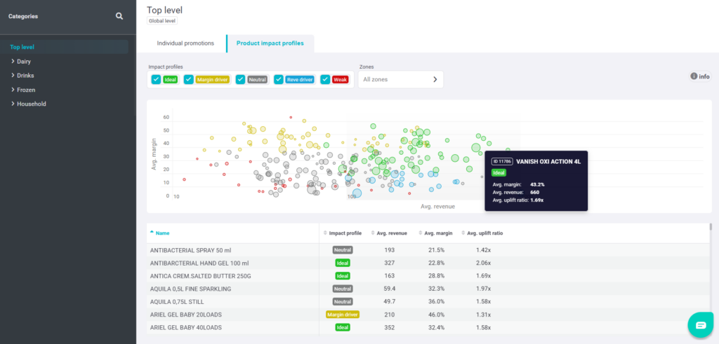Click the search magnifier icon in Categories
The width and height of the screenshot is (719, 344).
click(119, 16)
